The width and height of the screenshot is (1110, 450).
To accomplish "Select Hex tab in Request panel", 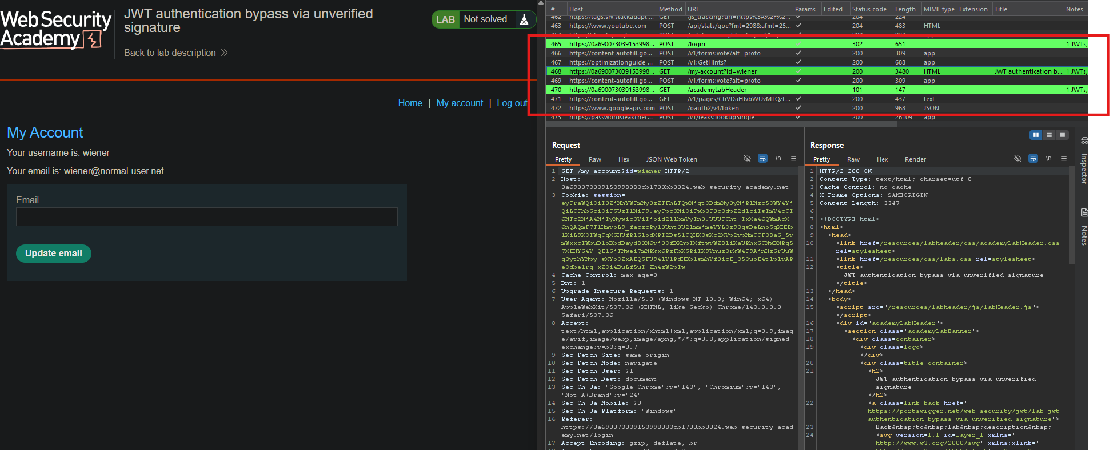I will click(624, 159).
